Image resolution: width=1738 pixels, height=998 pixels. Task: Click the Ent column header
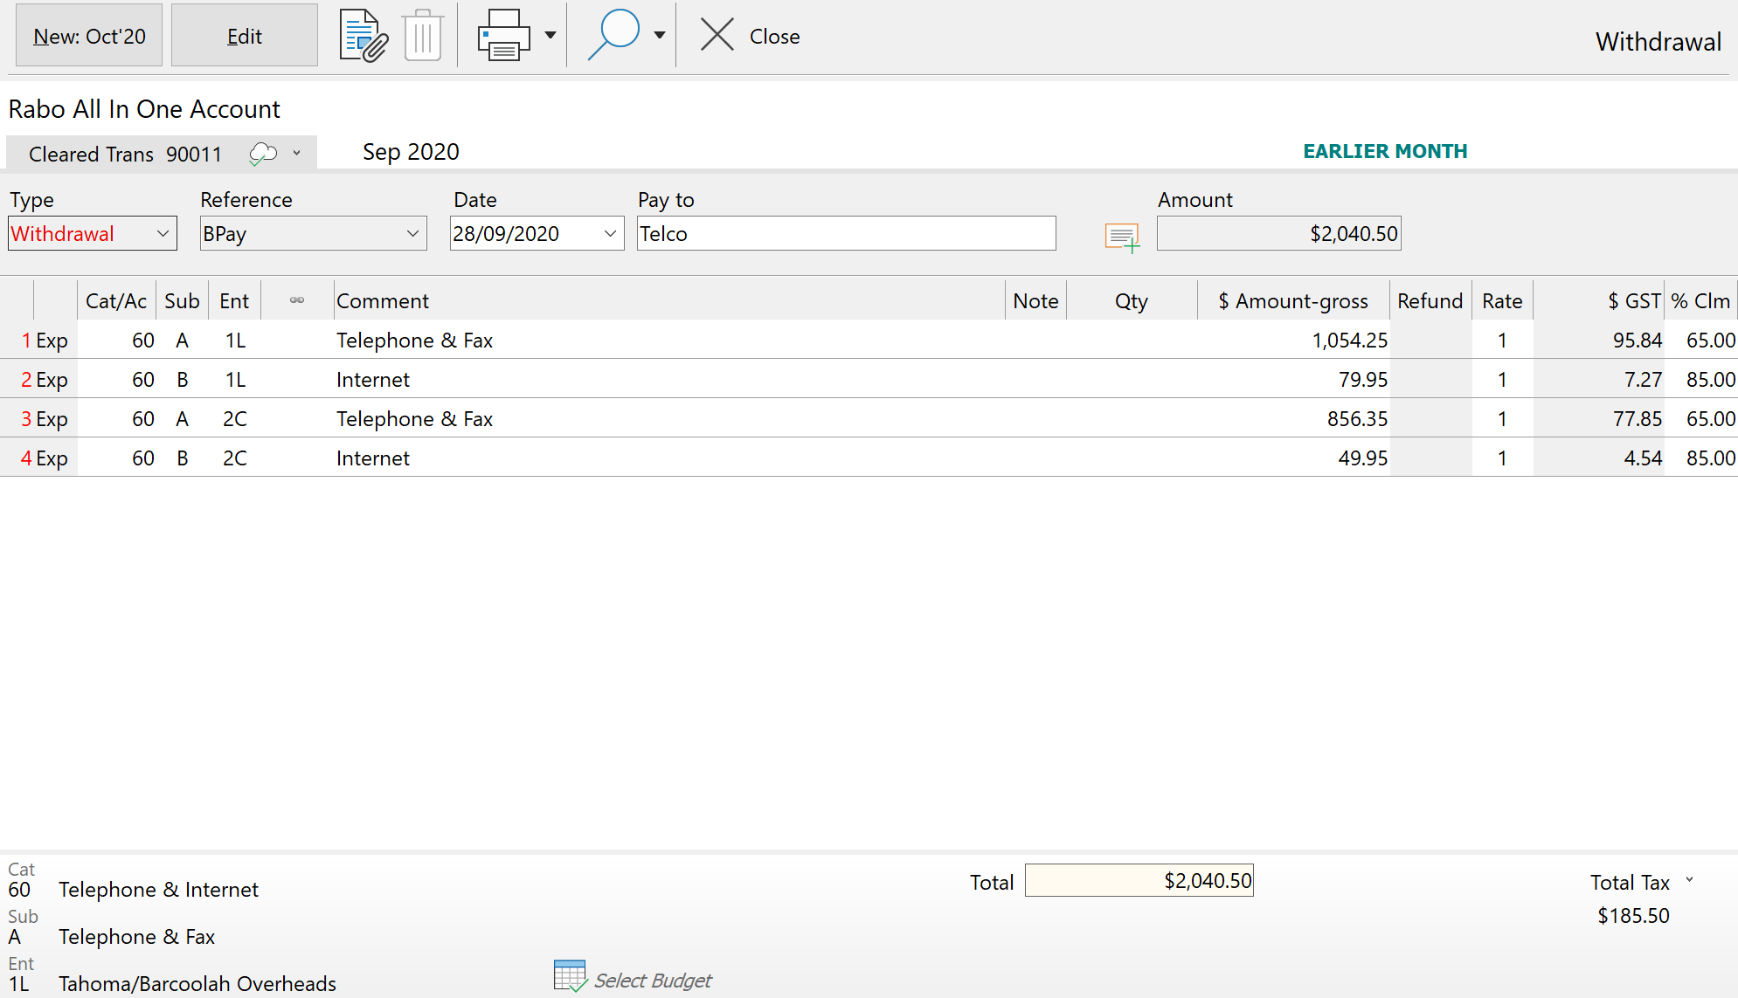click(x=234, y=300)
